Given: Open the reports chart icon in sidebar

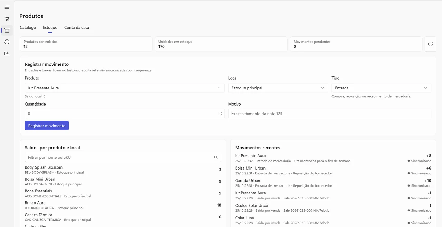Looking at the screenshot, I should click(7, 53).
